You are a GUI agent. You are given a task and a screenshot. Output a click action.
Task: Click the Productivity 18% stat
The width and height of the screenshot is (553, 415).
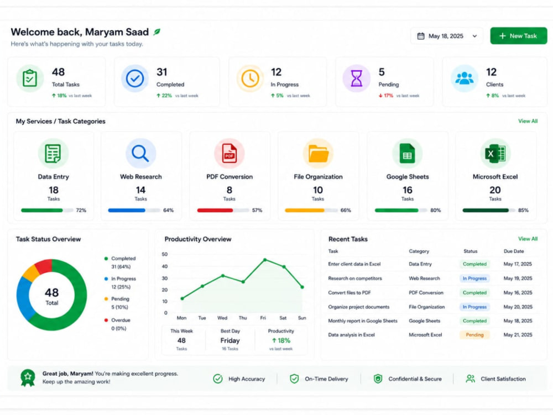click(281, 340)
